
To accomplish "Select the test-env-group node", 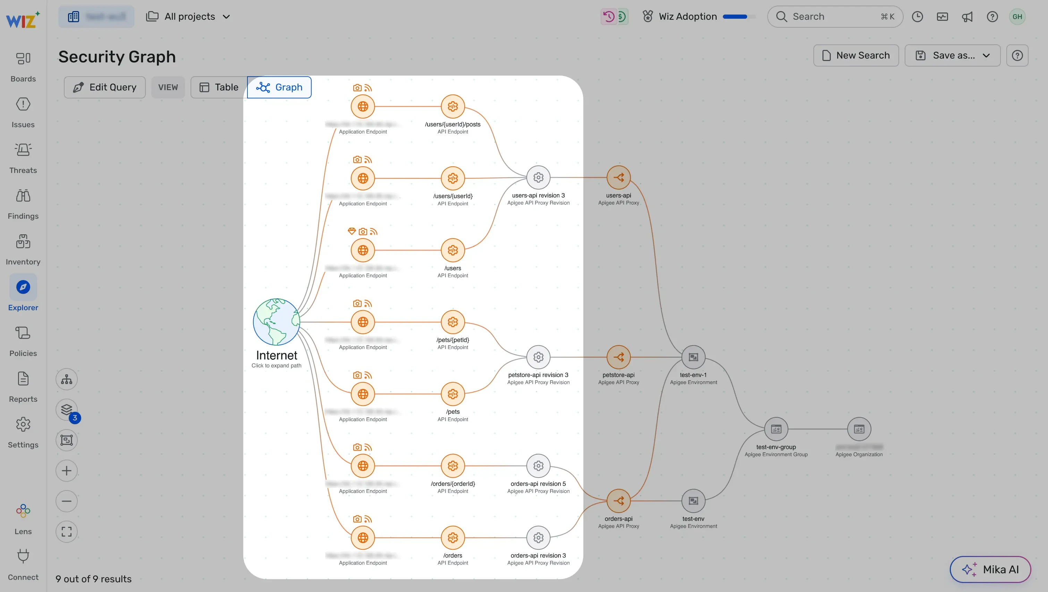I will click(776, 429).
